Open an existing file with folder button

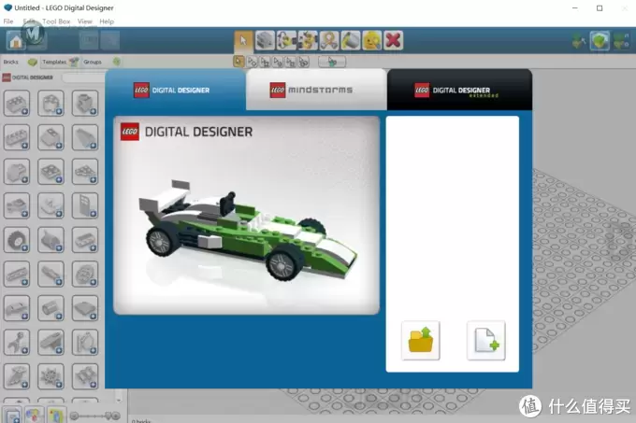[421, 341]
